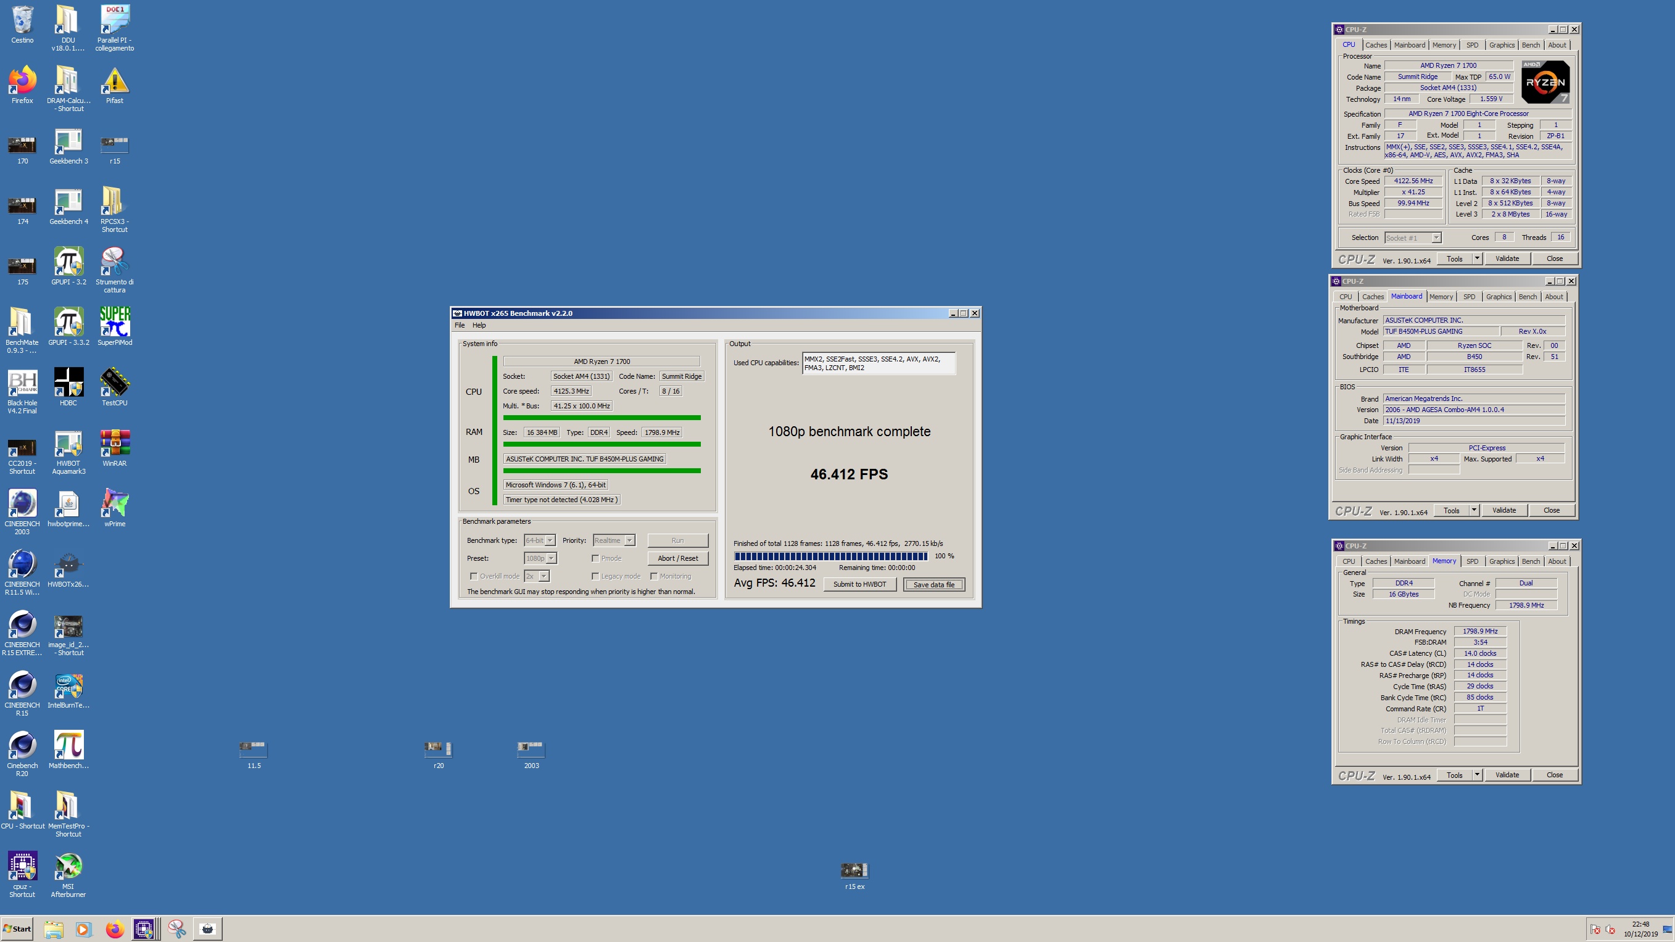Launch GPUPI - 3.2 shortcut
1675x942 pixels.
pyautogui.click(x=68, y=266)
